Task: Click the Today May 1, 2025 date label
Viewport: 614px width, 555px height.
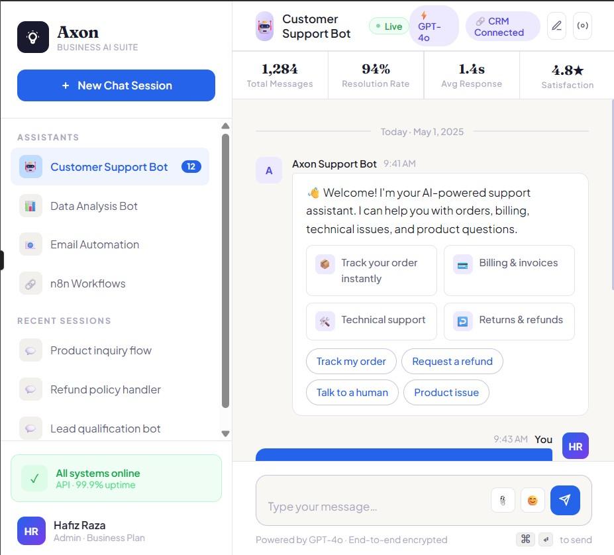Action: (x=422, y=132)
